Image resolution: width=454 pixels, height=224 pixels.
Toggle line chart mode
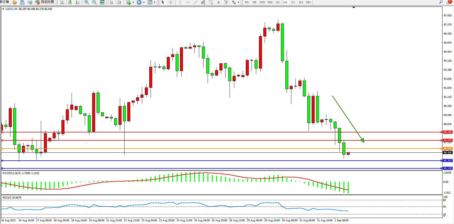78,2
